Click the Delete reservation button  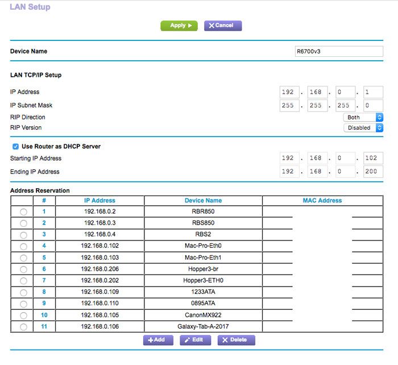tap(234, 340)
